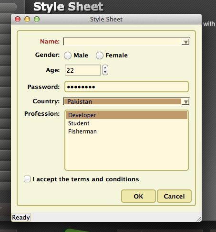Expand the Country dropdown arrow
216x232 pixels.
185,101
